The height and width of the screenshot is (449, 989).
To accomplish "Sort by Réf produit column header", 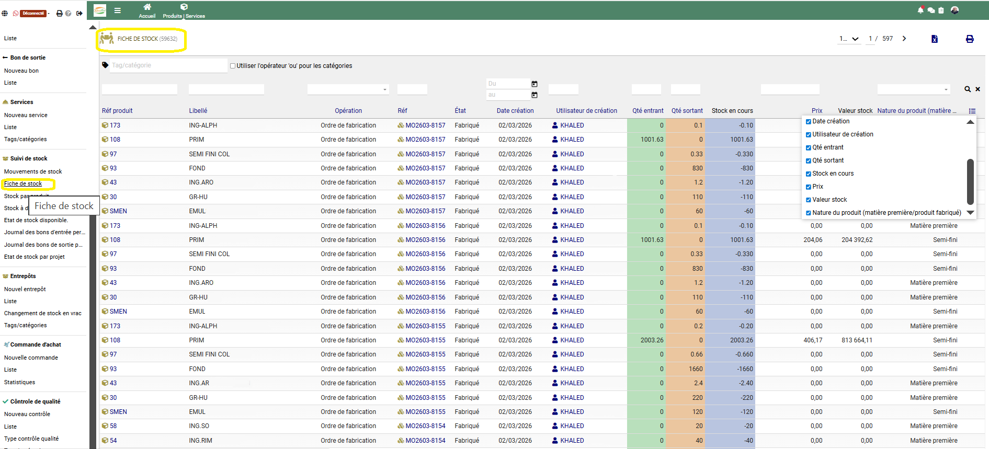I will tap(117, 111).
